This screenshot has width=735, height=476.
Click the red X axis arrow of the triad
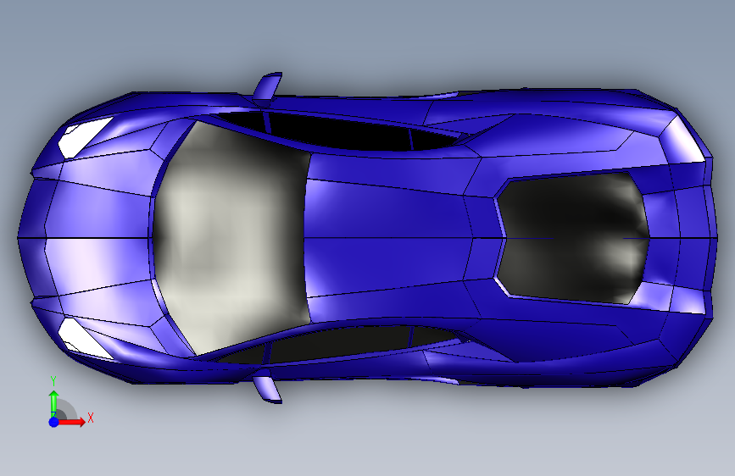point(73,422)
